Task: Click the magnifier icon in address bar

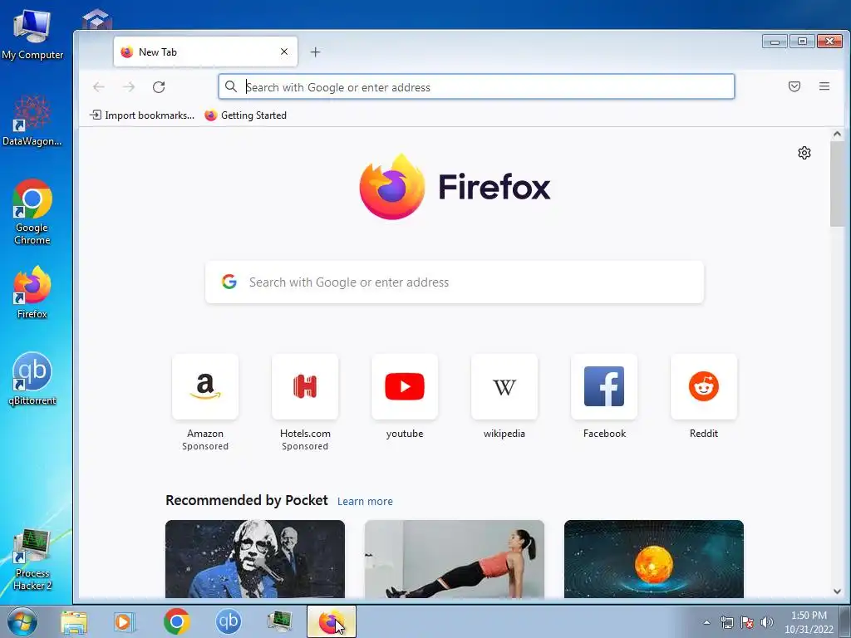Action: click(x=231, y=86)
